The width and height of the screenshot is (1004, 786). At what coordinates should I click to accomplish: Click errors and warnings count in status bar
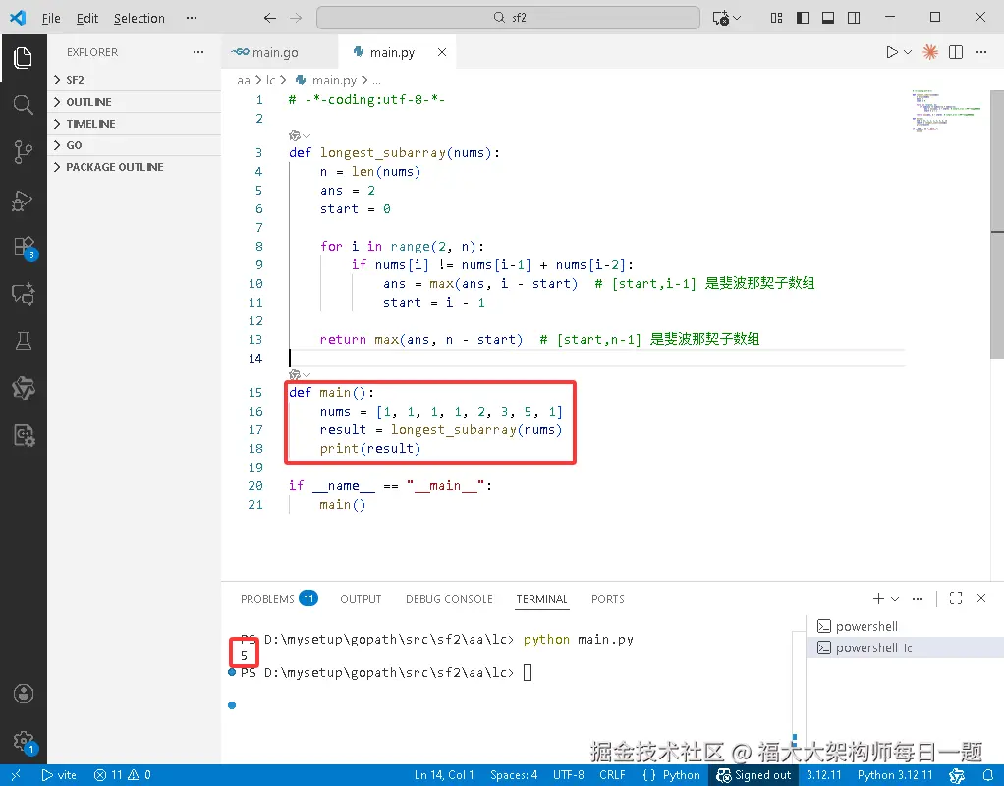click(x=122, y=775)
